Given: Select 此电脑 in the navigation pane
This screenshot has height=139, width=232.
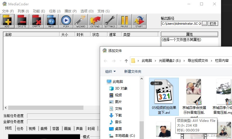Looking at the screenshot, I should (115, 81).
